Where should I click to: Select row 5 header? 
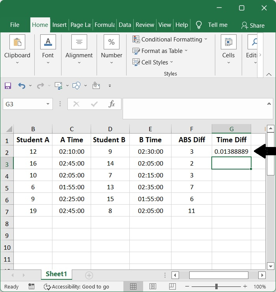click(7, 187)
